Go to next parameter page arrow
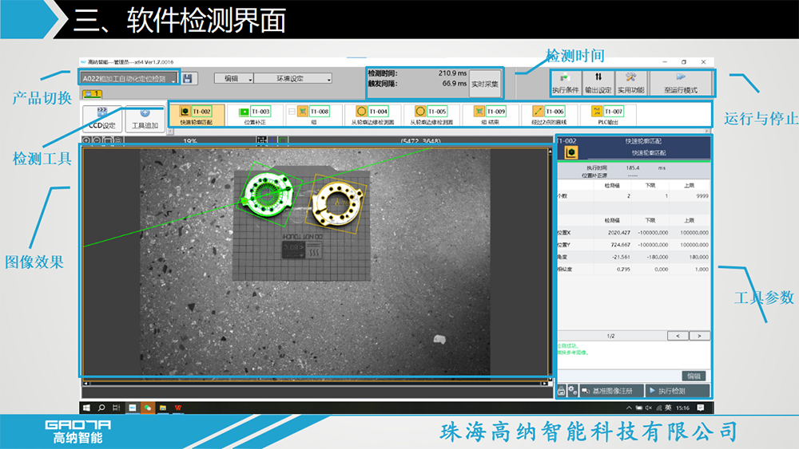 (699, 336)
